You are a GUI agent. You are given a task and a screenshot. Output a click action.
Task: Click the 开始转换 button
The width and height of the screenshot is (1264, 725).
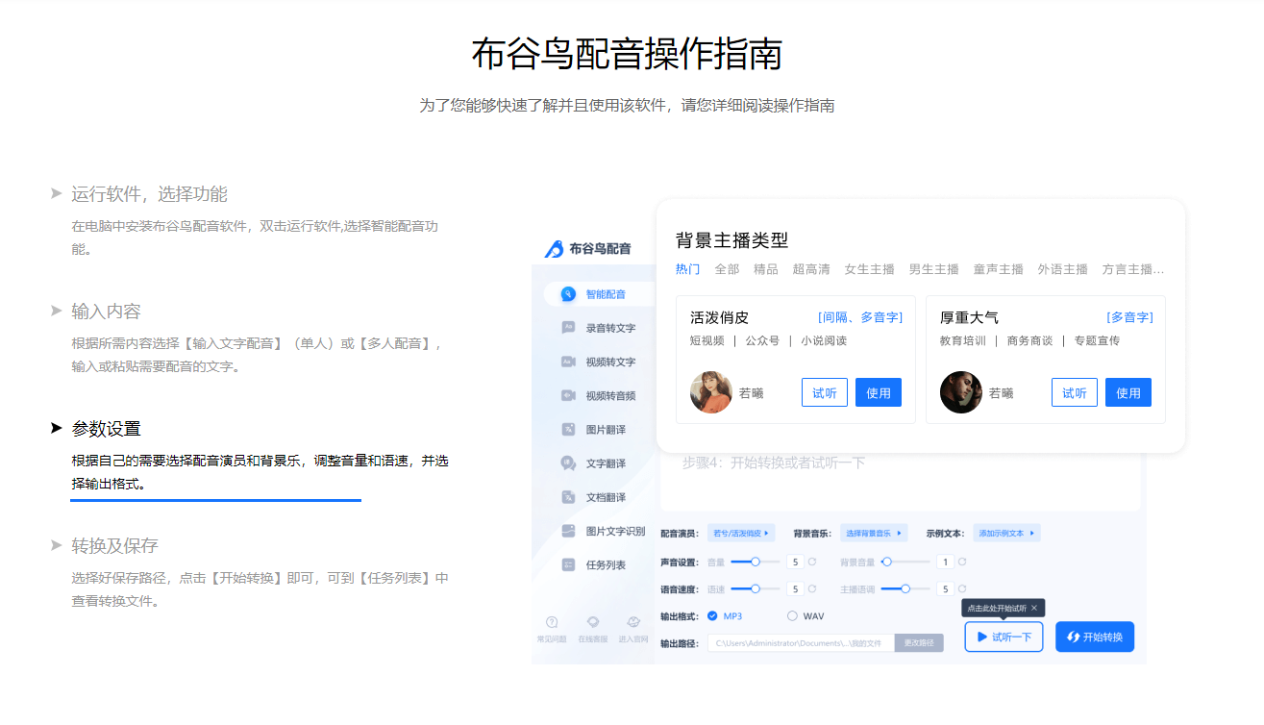(x=1095, y=637)
